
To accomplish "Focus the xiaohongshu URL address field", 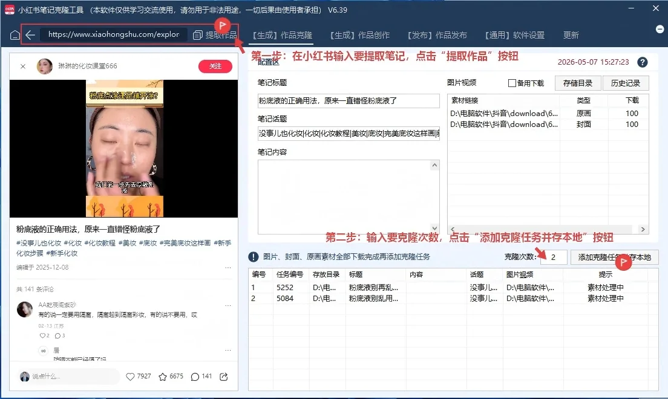I will [x=113, y=34].
